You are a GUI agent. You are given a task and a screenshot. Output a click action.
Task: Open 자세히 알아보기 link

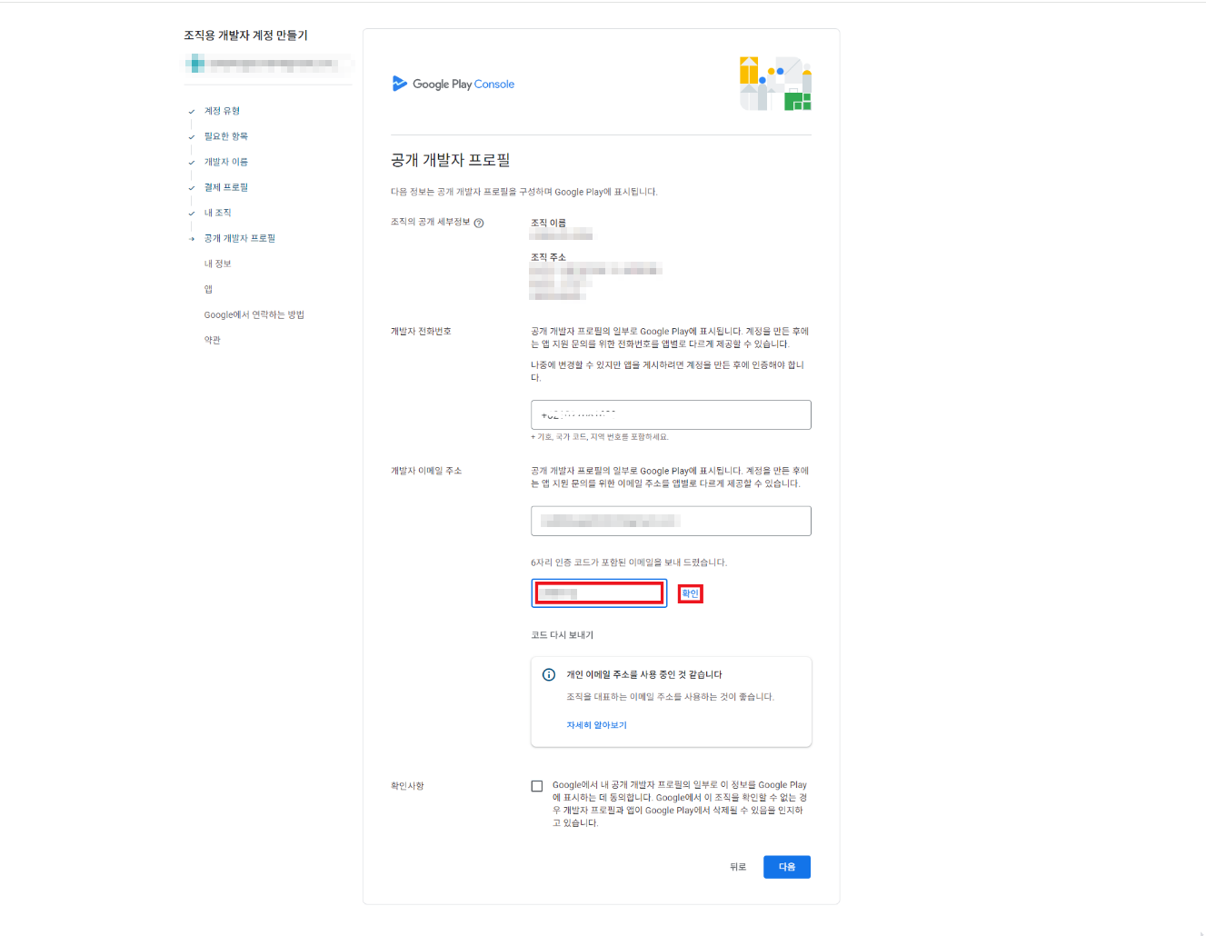click(596, 725)
